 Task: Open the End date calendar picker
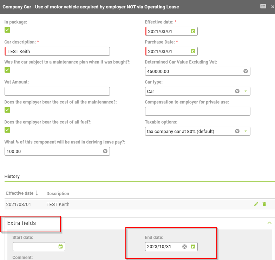192,247
